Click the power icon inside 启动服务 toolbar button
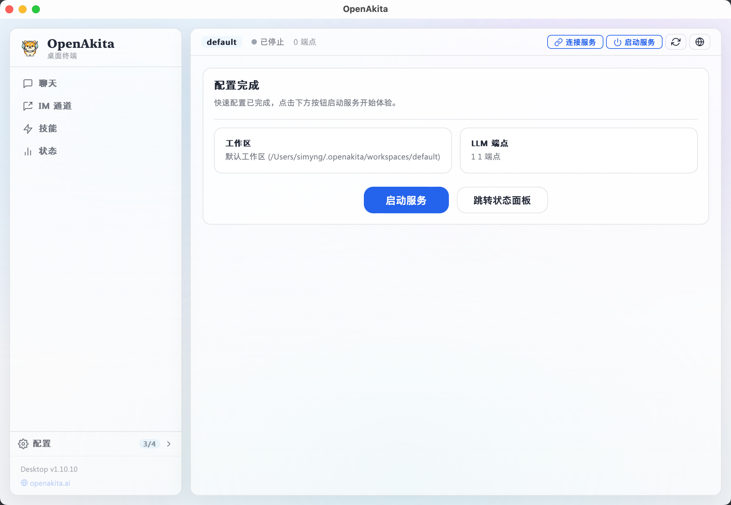Image resolution: width=731 pixels, height=505 pixels. (617, 42)
